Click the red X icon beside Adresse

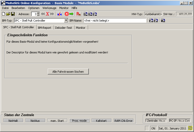click(47, 14)
